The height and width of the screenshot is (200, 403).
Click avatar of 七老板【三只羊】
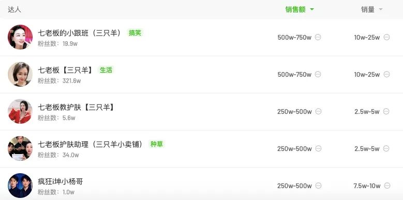(x=20, y=74)
